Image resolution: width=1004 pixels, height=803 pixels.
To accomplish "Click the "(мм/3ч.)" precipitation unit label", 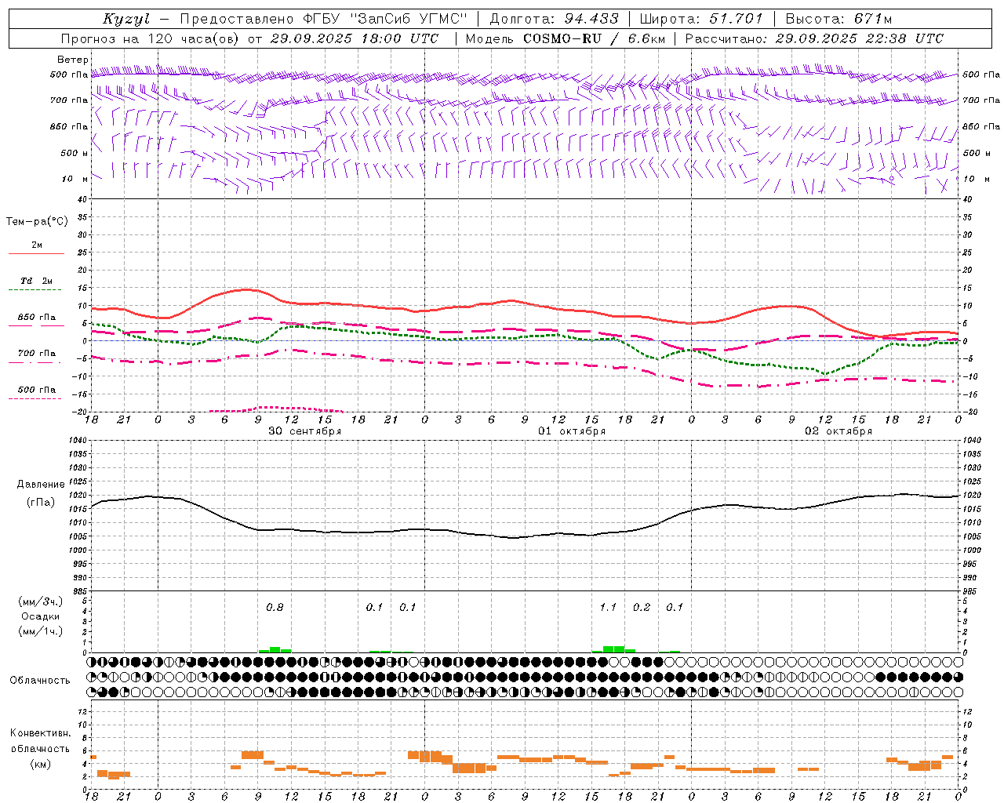I will [x=41, y=601].
